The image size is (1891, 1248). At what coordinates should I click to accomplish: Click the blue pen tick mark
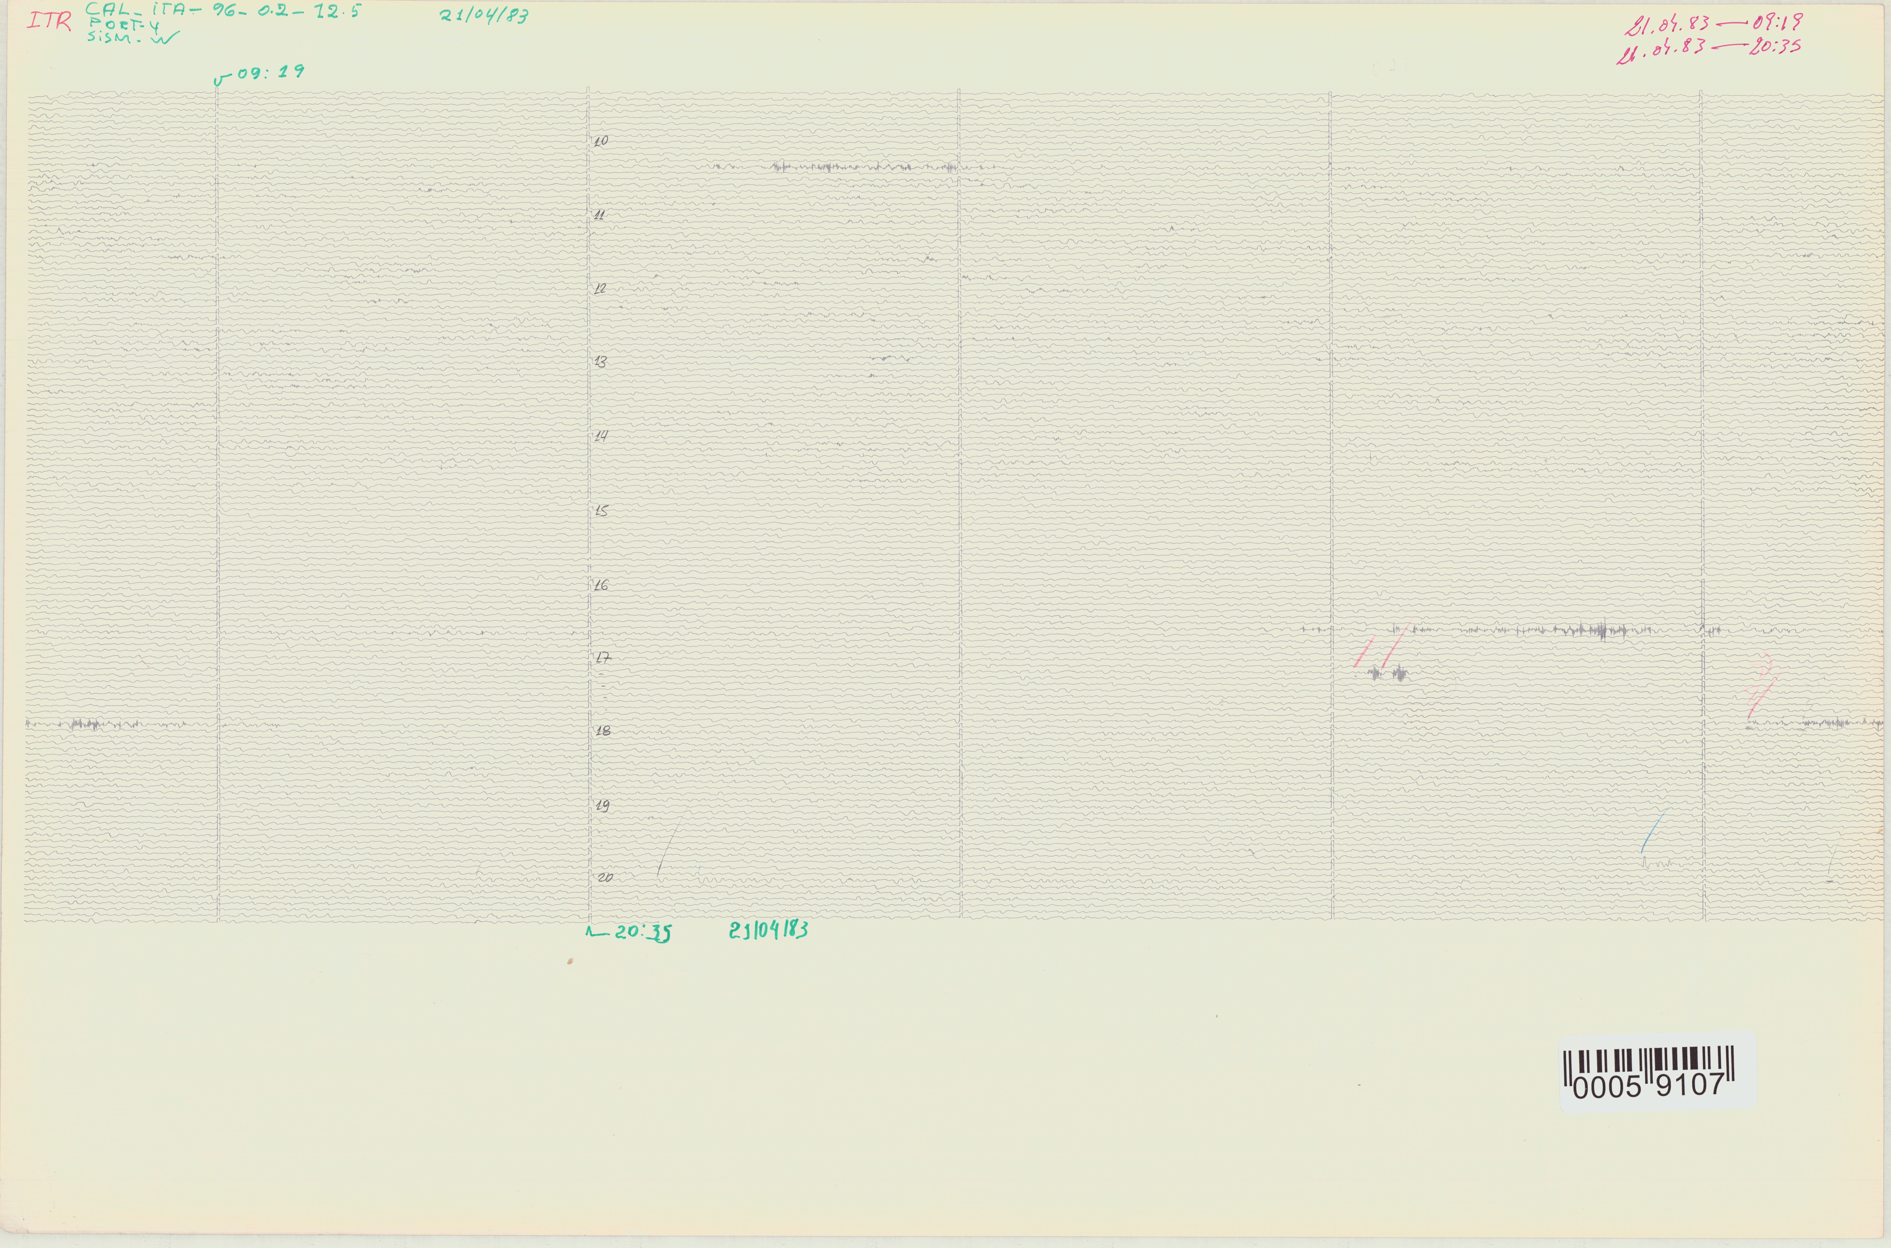[1654, 830]
